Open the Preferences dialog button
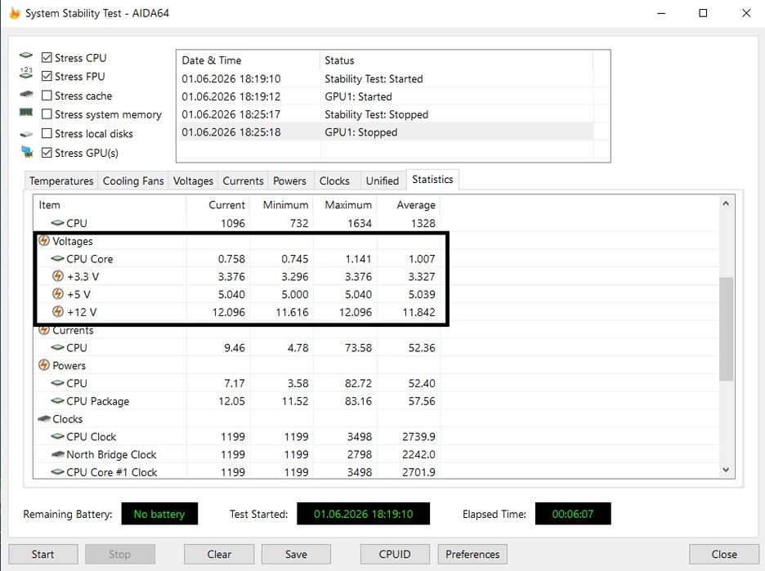Screen dimensions: 765x571 pyautogui.click(x=472, y=555)
